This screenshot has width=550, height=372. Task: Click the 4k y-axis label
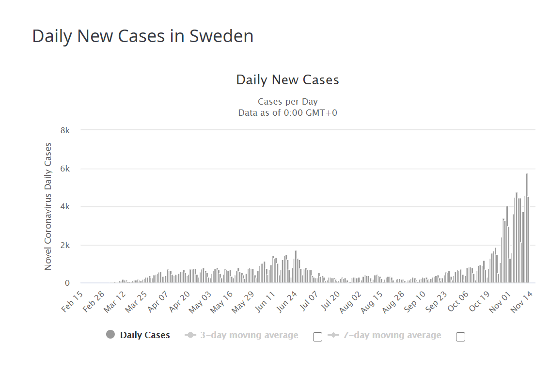(x=65, y=207)
